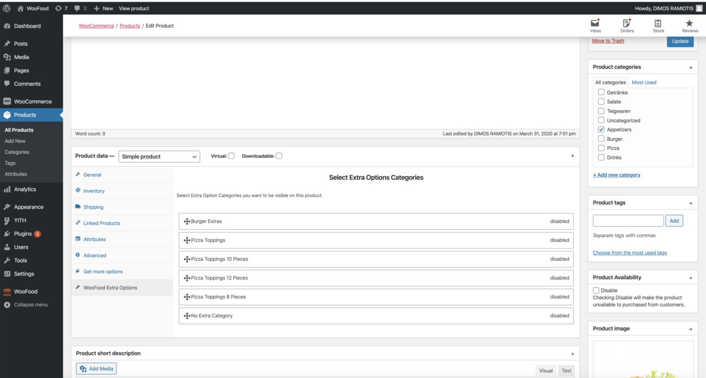The width and height of the screenshot is (706, 378).
Task: Open Analytics in the sidebar menu
Action: coord(25,190)
